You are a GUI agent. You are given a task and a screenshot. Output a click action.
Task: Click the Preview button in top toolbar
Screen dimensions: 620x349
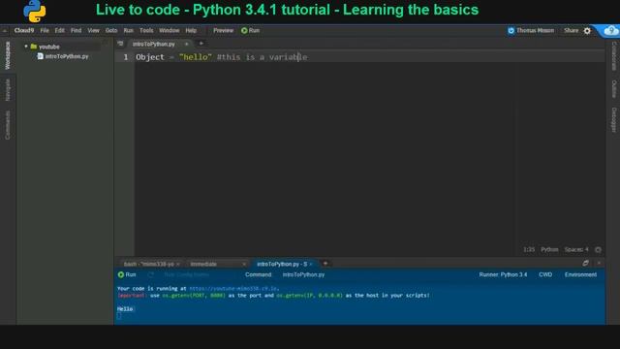224,30
